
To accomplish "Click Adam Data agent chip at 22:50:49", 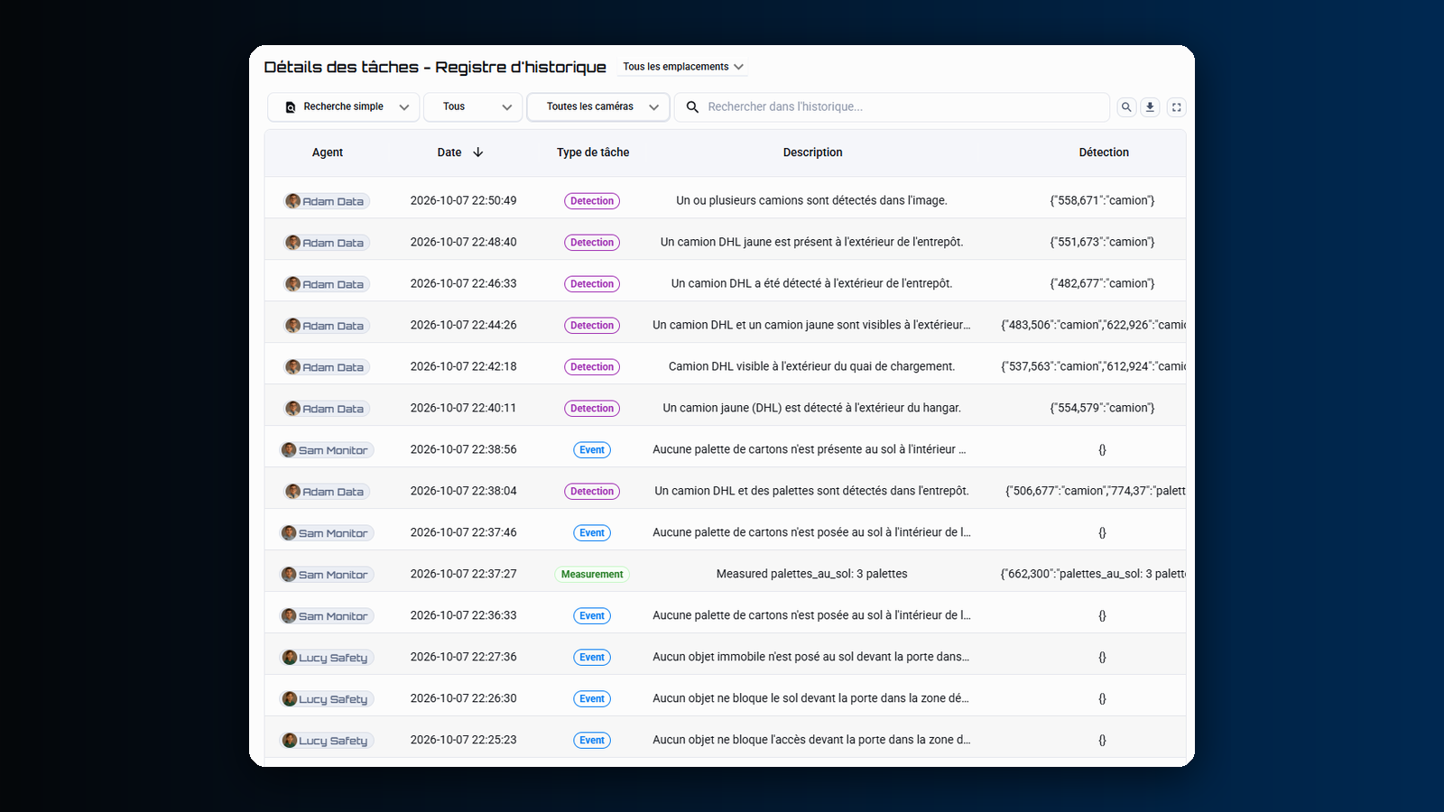I will coord(327,201).
